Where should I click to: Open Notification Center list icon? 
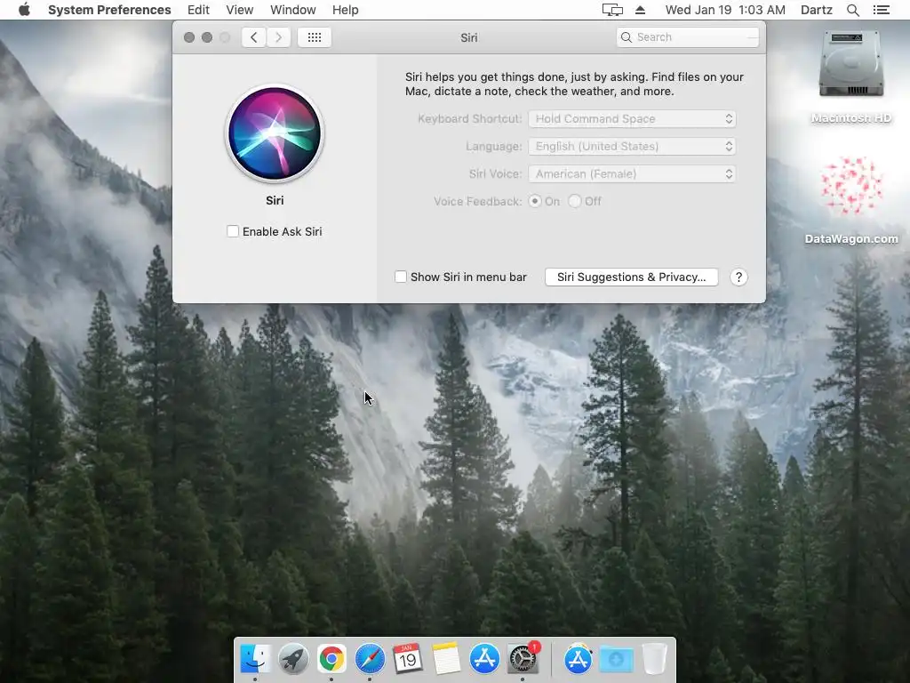(x=881, y=10)
